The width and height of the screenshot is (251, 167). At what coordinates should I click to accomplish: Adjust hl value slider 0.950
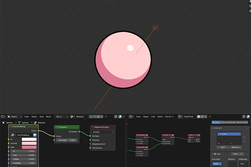click(x=24, y=151)
